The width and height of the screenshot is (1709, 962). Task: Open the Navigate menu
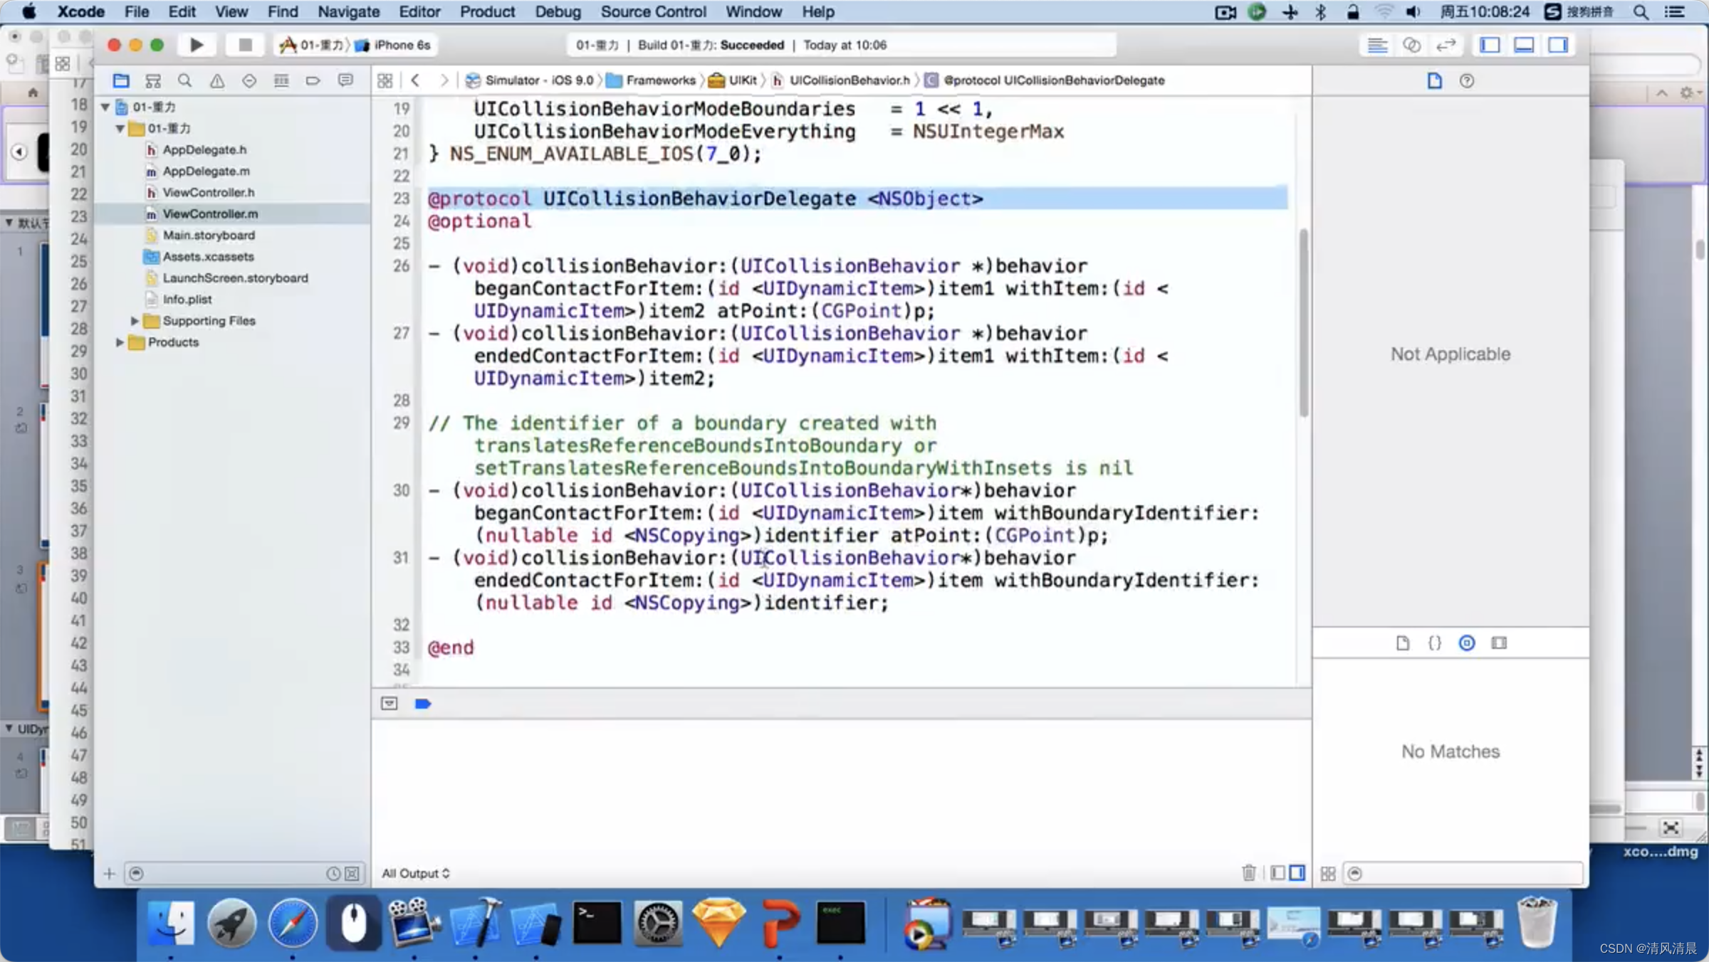(x=349, y=11)
